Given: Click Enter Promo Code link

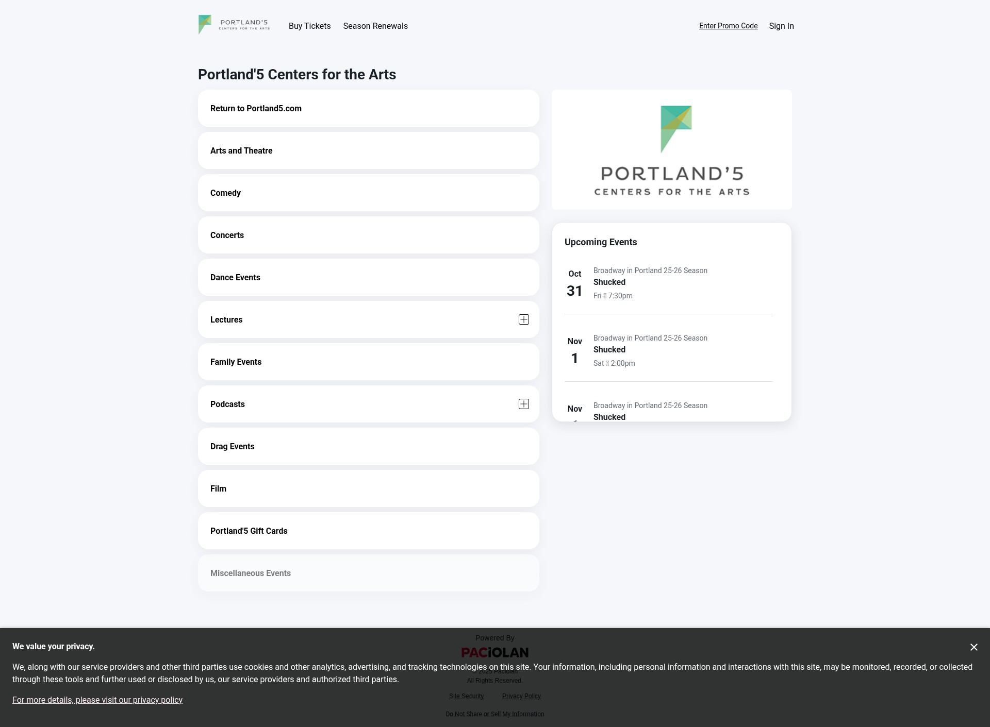Looking at the screenshot, I should pyautogui.click(x=729, y=26).
